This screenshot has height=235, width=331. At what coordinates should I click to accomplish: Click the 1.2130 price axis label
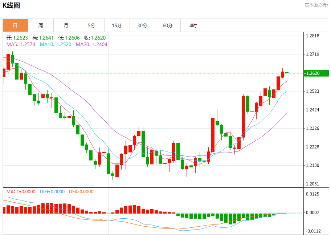tap(312, 165)
